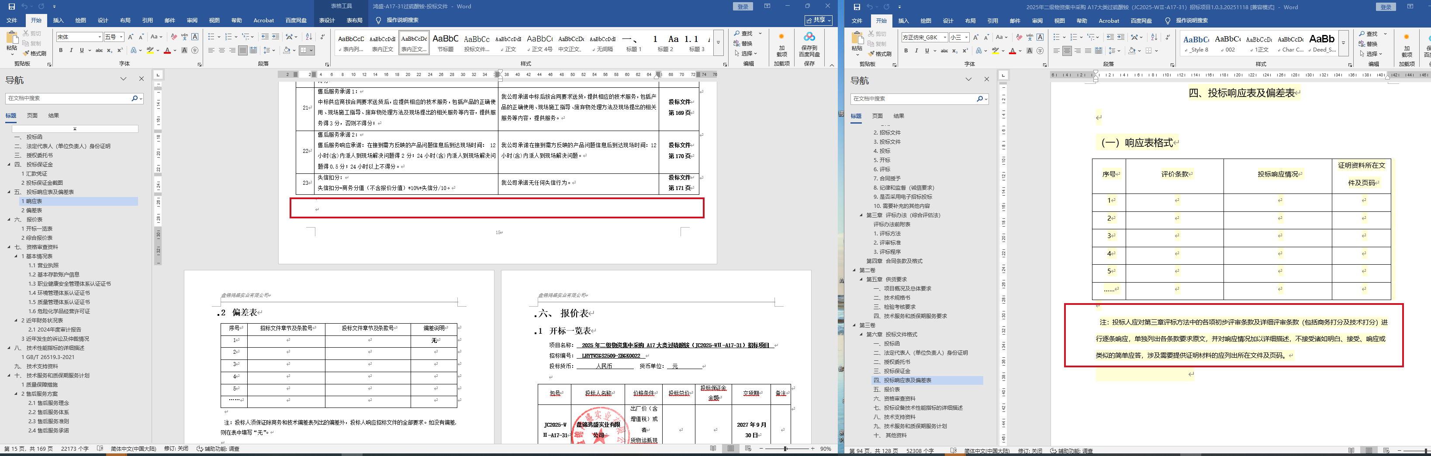Decrease font size in right Word window

pos(987,37)
